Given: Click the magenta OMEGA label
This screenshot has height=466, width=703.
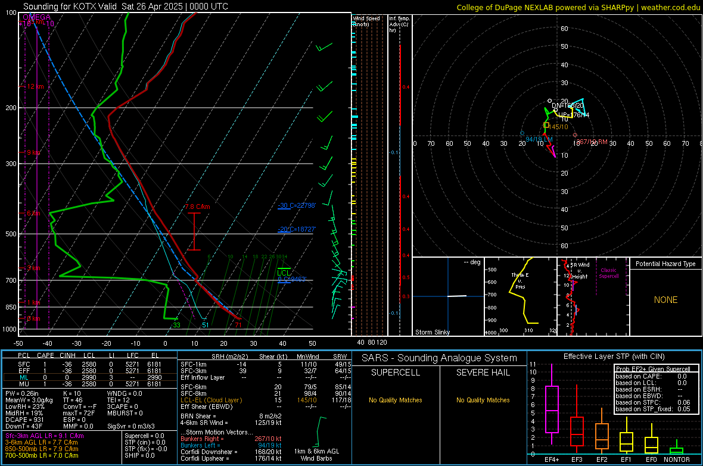Looking at the screenshot, I should (x=37, y=17).
